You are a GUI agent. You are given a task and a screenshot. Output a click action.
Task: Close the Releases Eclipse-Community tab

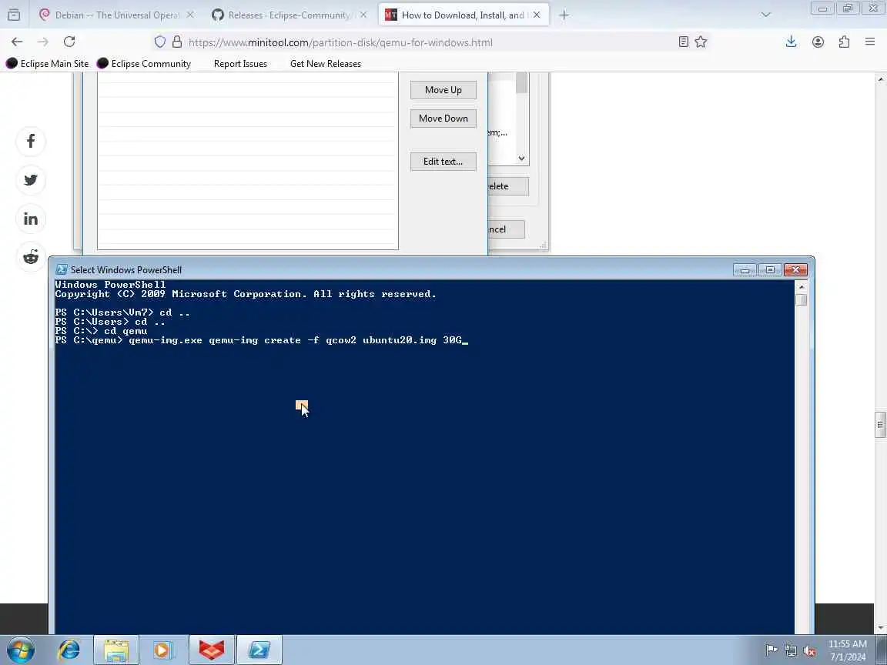pyautogui.click(x=363, y=15)
